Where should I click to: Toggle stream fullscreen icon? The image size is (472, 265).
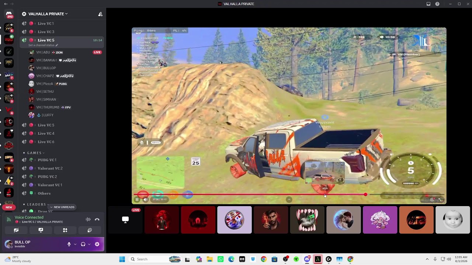(440, 199)
